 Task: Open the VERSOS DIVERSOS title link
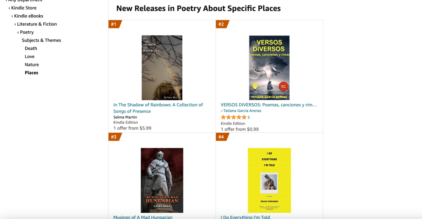tap(269, 105)
